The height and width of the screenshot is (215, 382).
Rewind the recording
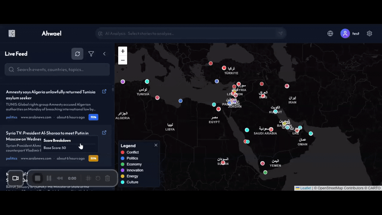pos(60,178)
